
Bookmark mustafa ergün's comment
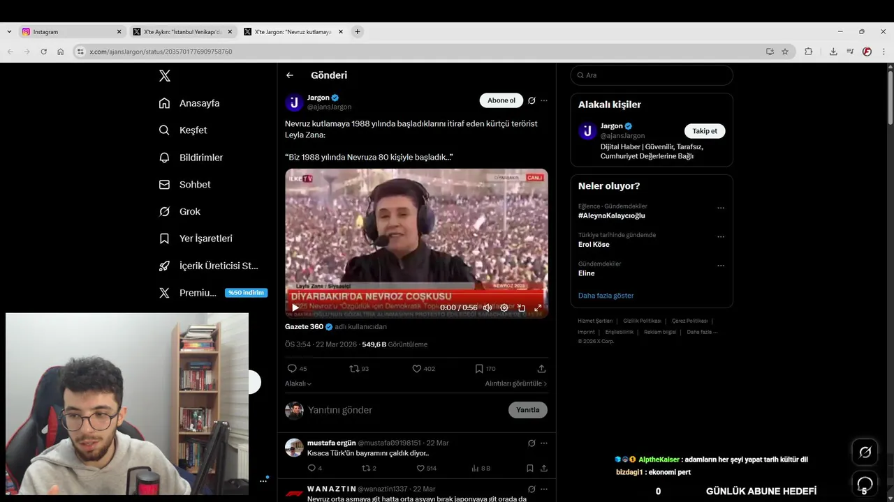tap(530, 469)
